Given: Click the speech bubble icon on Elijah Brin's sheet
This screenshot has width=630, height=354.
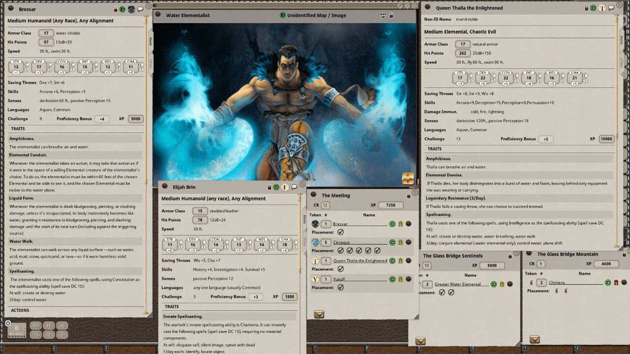Looking at the screenshot, I should (294, 187).
